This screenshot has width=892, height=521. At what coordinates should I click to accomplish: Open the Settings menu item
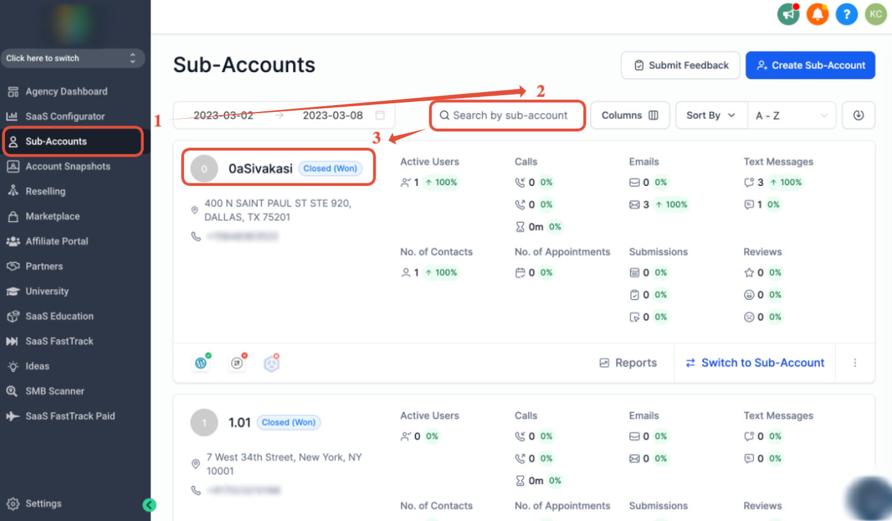44,504
